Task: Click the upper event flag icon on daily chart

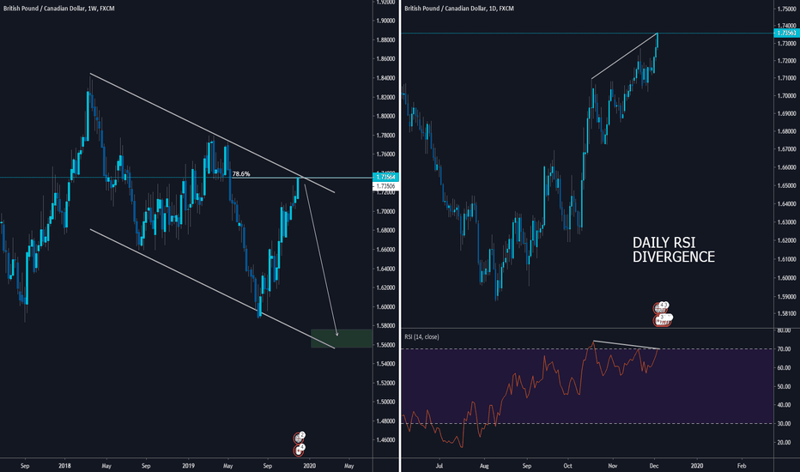Action: pos(662,306)
